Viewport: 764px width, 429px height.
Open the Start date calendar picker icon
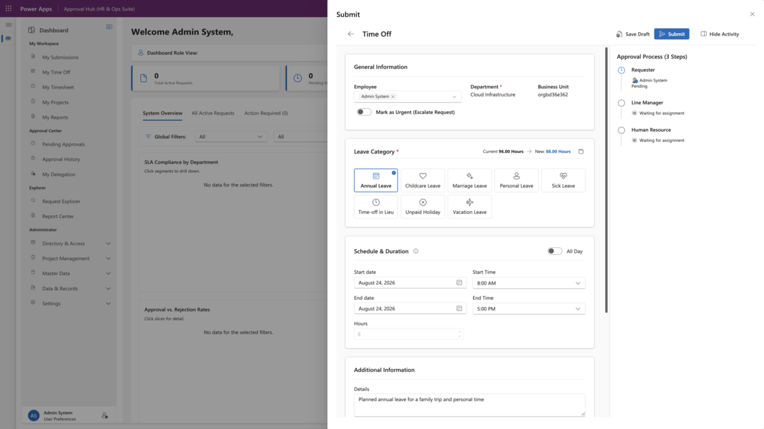pos(459,282)
